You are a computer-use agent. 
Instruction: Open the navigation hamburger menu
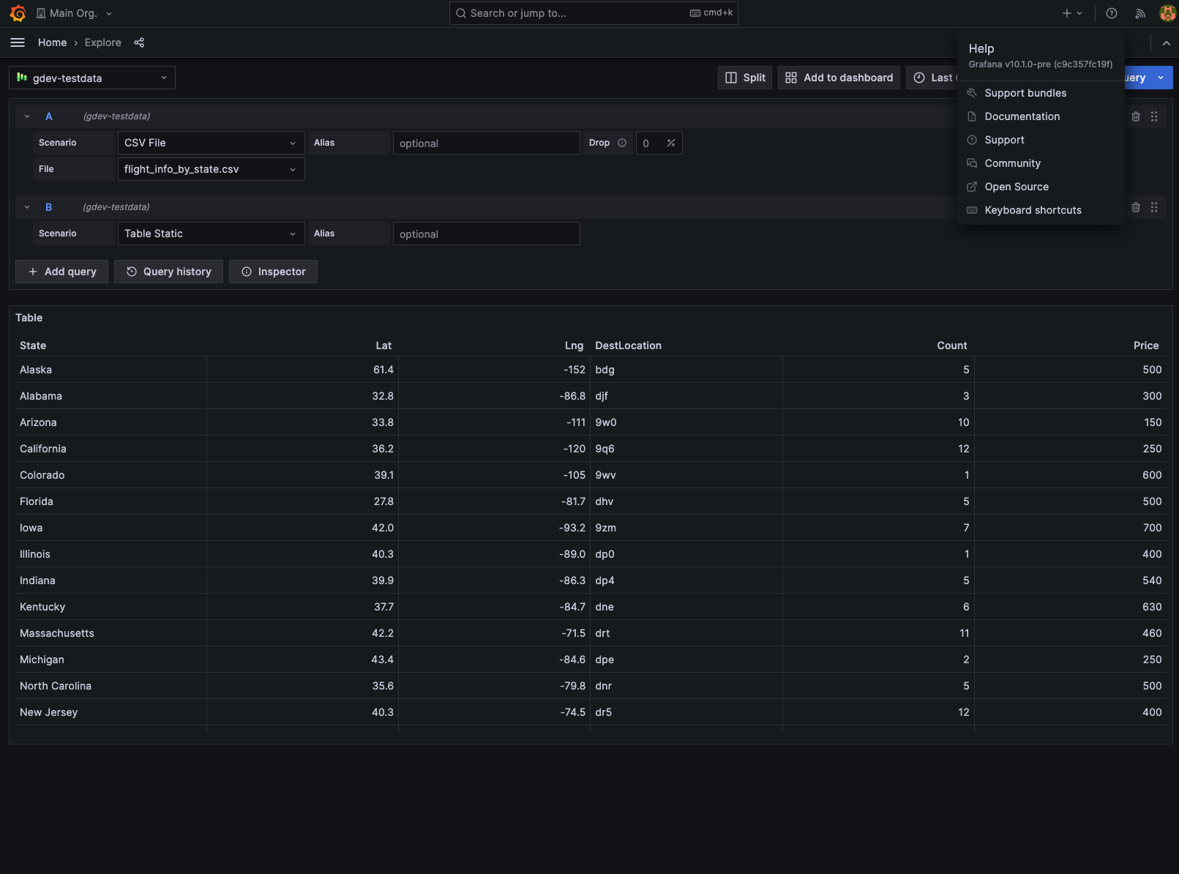pyautogui.click(x=17, y=42)
